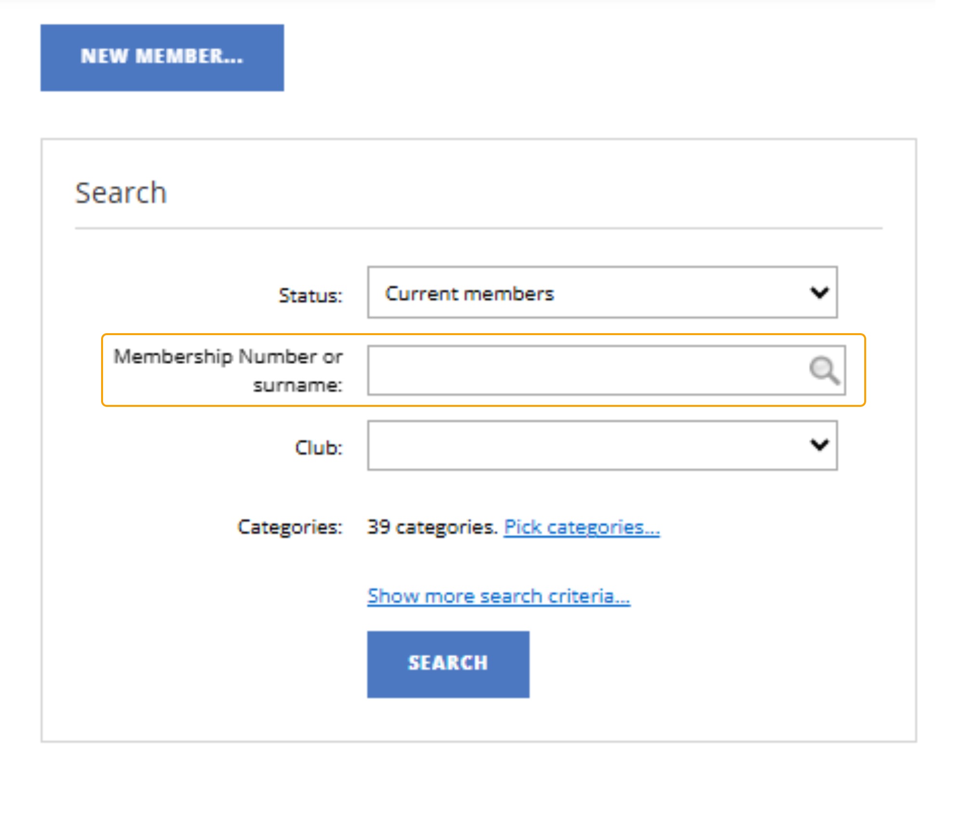Click the chevron arrow on Status dropdown

tap(818, 293)
